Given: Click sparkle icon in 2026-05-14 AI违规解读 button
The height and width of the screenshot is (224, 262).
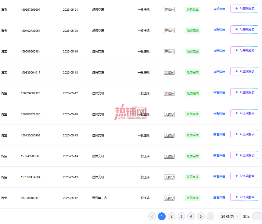Looking at the screenshot, I should [237, 155].
